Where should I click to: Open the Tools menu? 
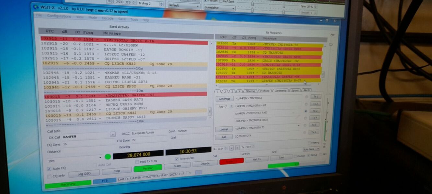click(134, 19)
